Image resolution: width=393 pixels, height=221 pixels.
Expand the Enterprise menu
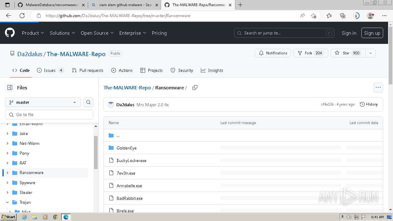133,33
